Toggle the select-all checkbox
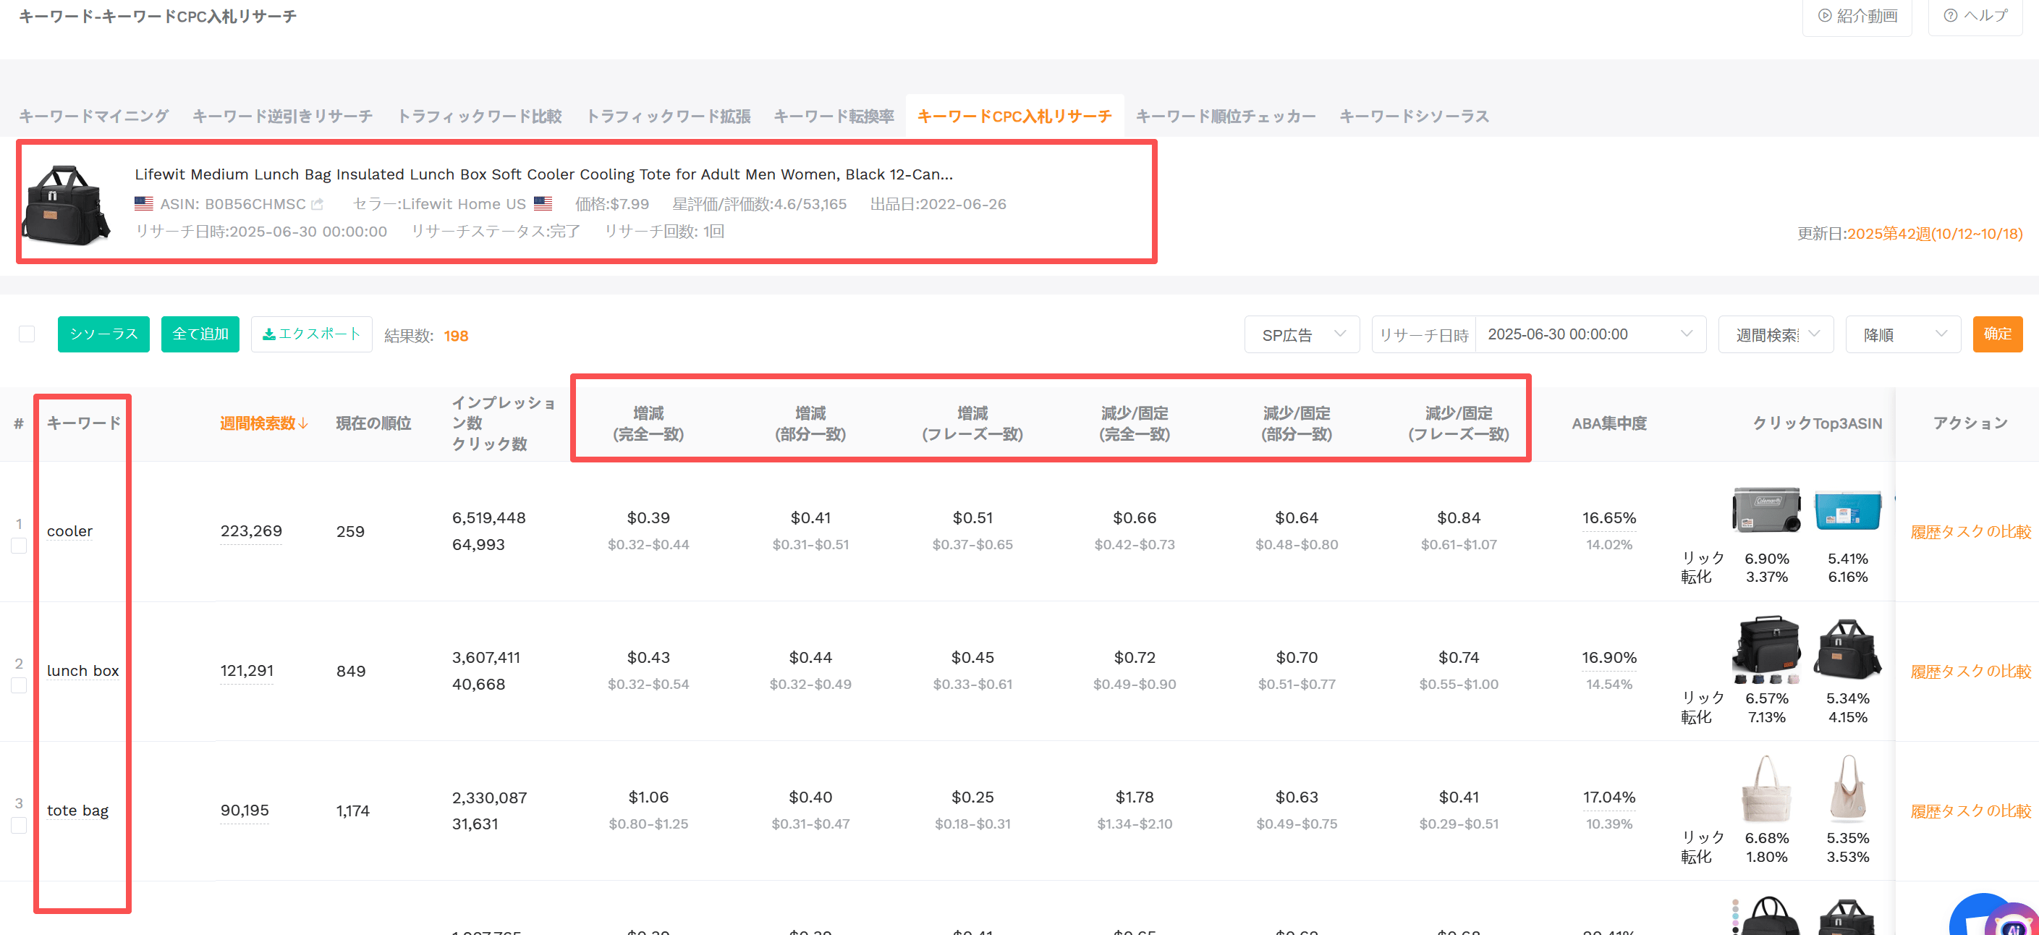The image size is (2039, 935). [27, 334]
